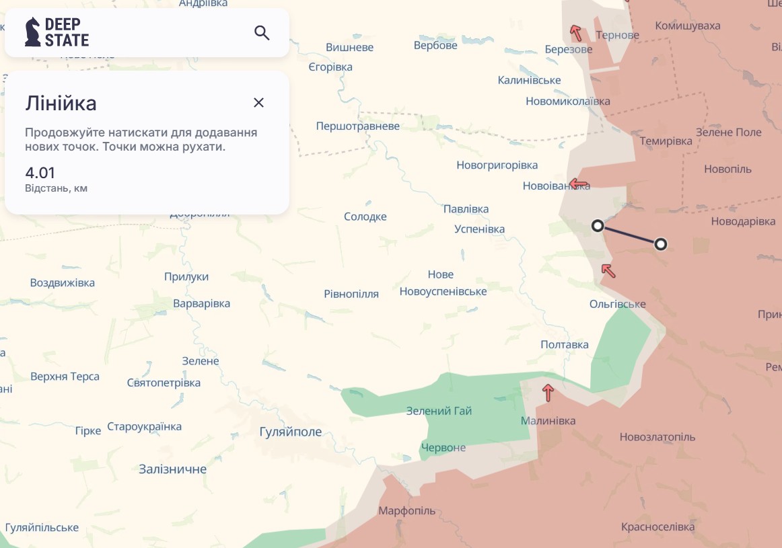Click the 4.01 distance value
Image resolution: width=782 pixels, height=548 pixels.
pyautogui.click(x=40, y=173)
